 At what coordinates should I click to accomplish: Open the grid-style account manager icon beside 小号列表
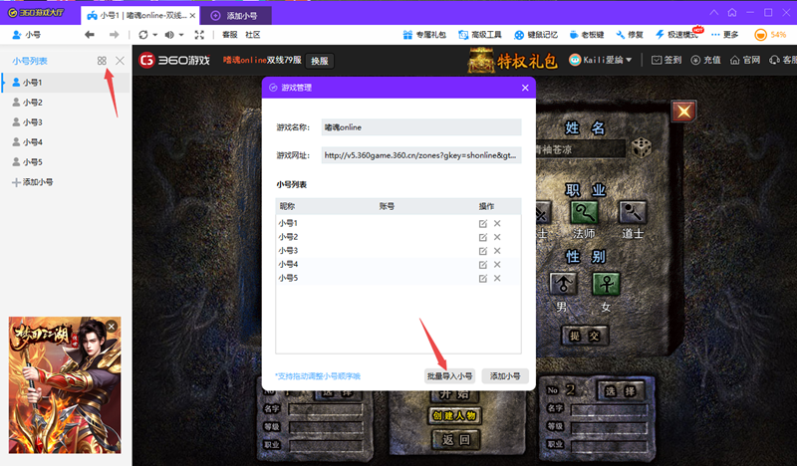click(102, 61)
